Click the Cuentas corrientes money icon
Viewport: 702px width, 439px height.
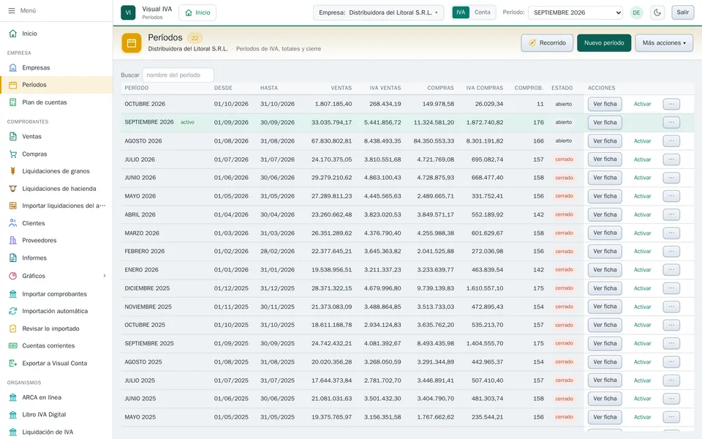point(13,346)
